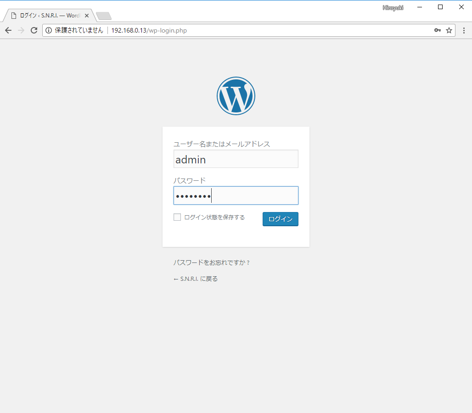
Task: Click the ユーザー名またはメールアドレス label
Action: pyautogui.click(x=222, y=144)
